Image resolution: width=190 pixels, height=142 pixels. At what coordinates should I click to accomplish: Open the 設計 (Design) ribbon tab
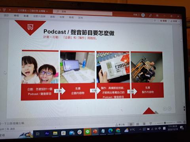tap(6, 15)
